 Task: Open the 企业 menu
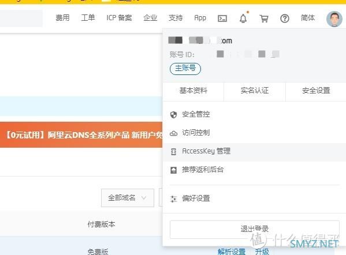[150, 18]
